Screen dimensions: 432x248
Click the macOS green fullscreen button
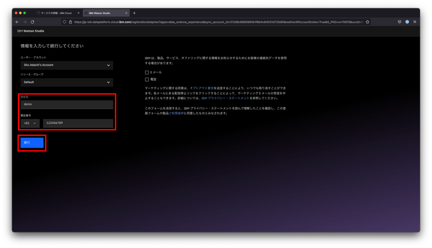(x=25, y=13)
